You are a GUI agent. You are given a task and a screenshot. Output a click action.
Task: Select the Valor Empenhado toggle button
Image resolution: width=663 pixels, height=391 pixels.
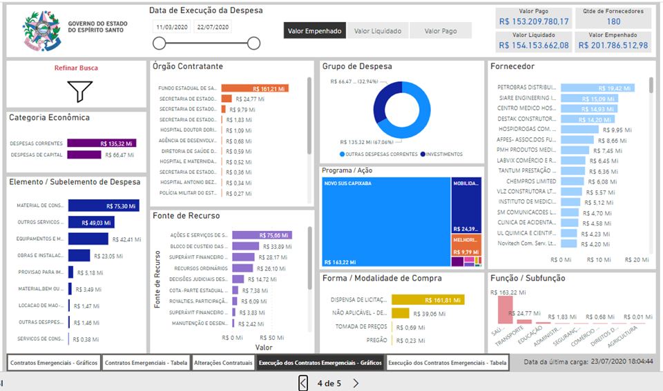click(314, 30)
